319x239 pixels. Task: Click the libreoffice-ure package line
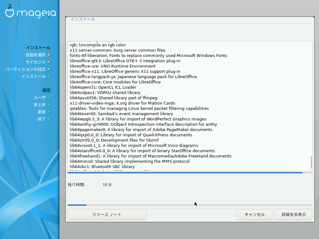[x=112, y=66]
